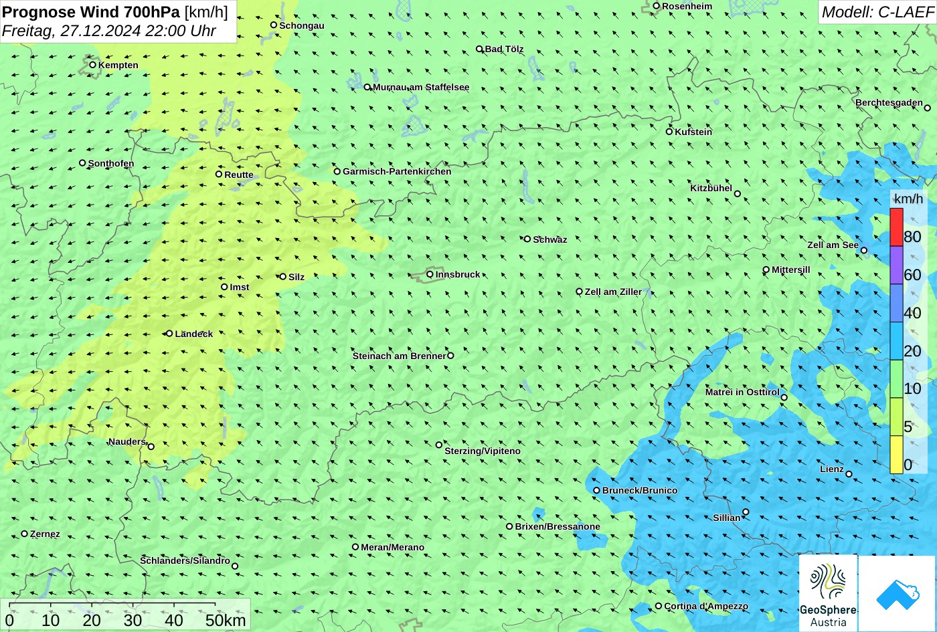Viewport: 937px width, 632px height.
Task: Click the Bruneck/Brunico location dot
Action: [596, 490]
